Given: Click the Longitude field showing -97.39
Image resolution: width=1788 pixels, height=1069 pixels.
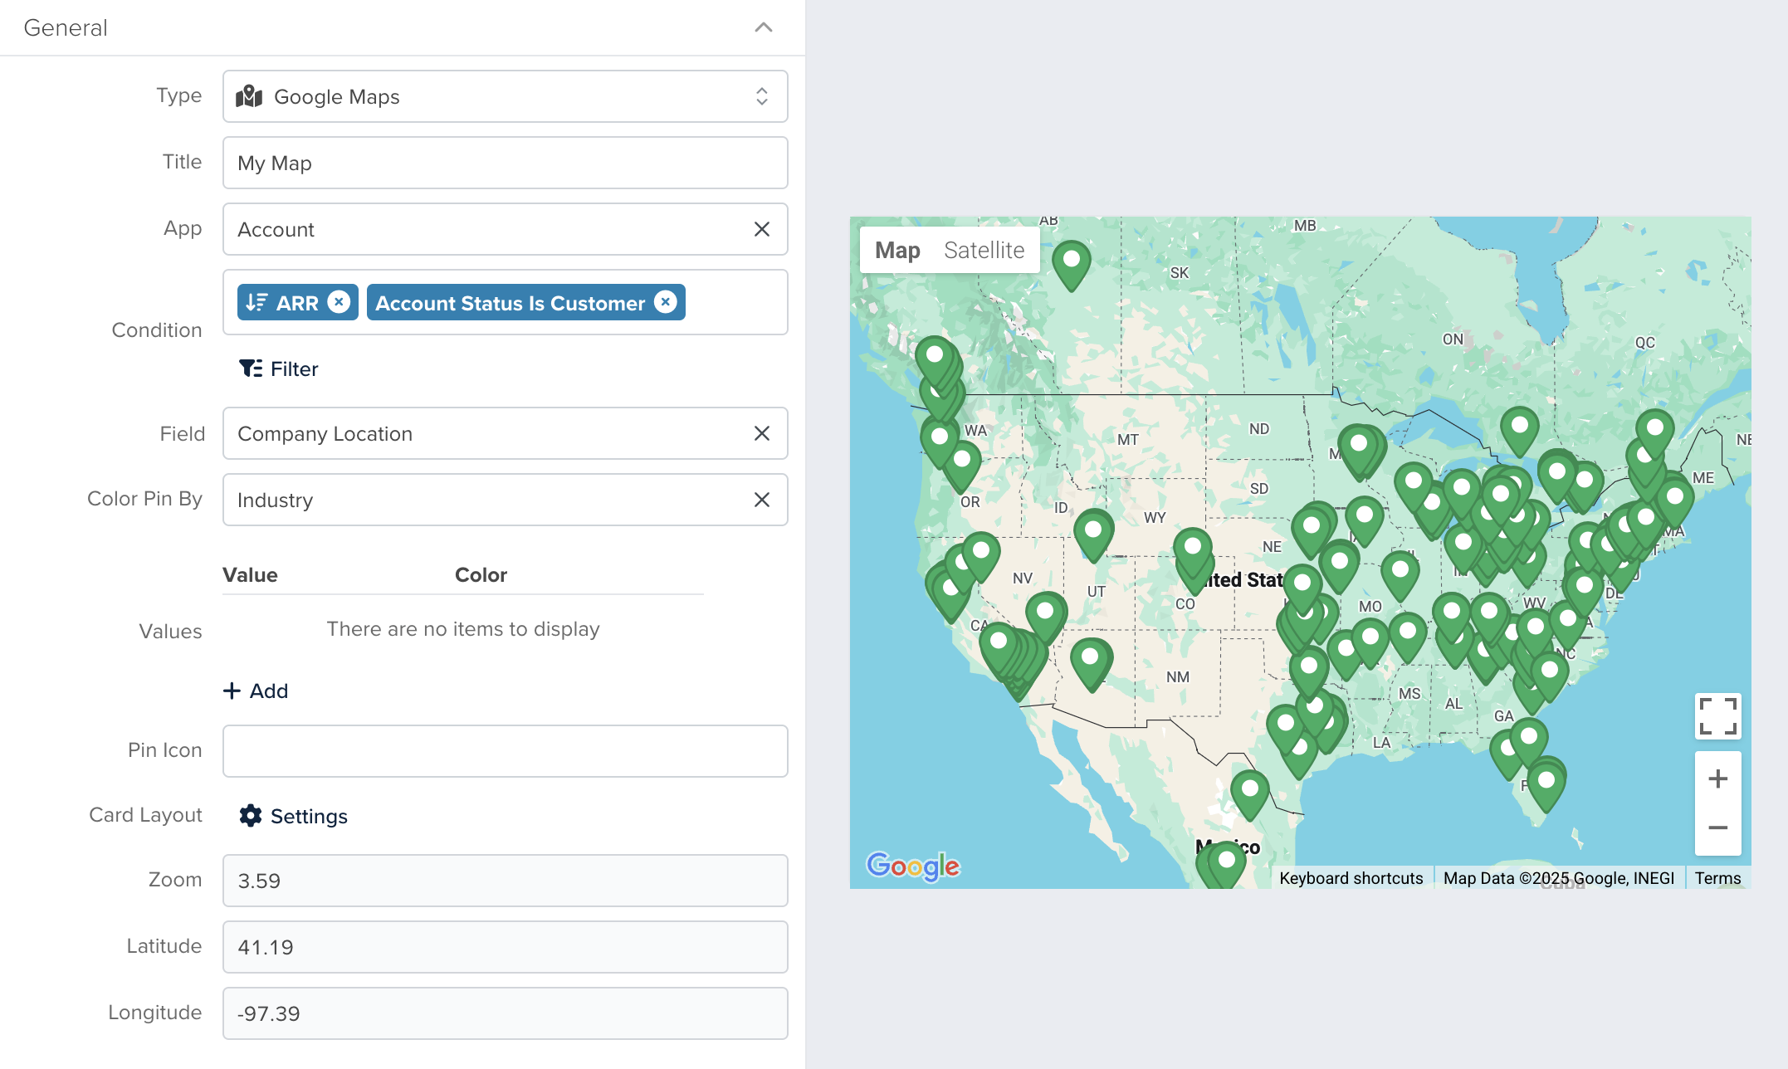Looking at the screenshot, I should pyautogui.click(x=505, y=1013).
